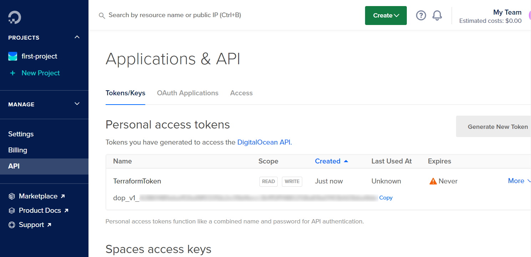
Task: Click the Personal access tokens heading
Action: 168,125
